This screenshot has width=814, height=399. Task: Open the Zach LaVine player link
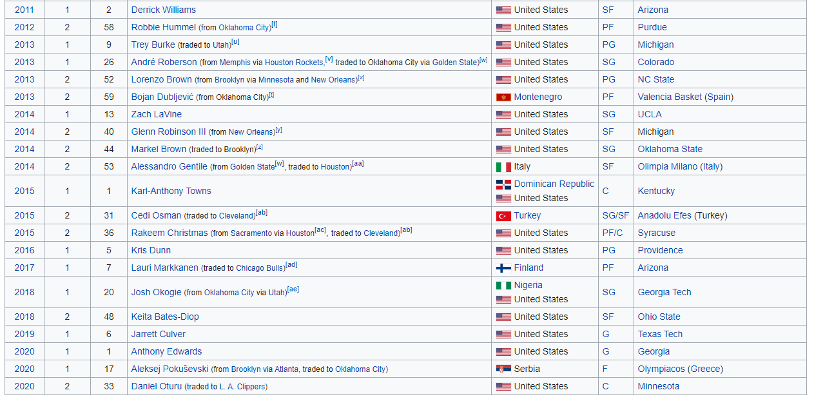click(x=157, y=114)
